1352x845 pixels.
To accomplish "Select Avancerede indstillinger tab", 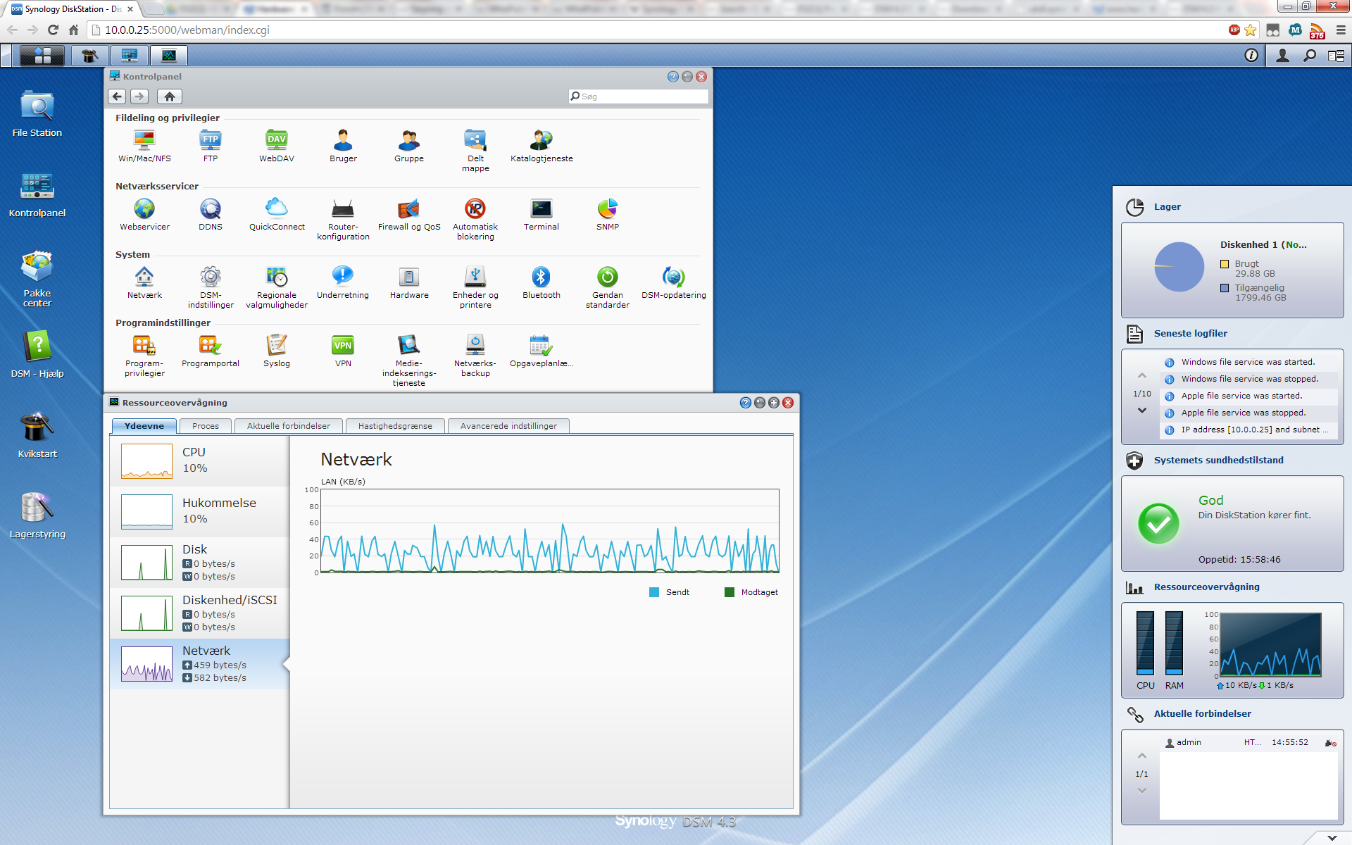I will [x=508, y=426].
